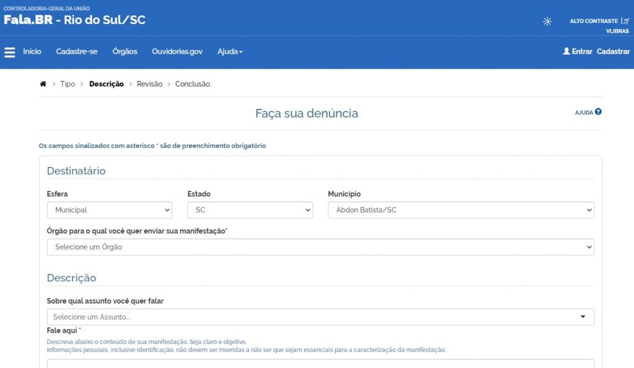This screenshot has height=368, width=634.
Task: Select an Órgão from the dropdown
Action: [320, 247]
